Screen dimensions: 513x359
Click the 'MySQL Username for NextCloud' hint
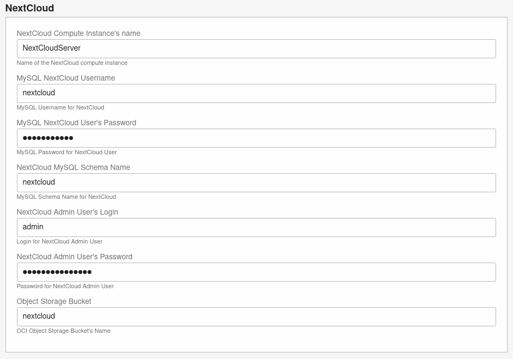point(60,107)
